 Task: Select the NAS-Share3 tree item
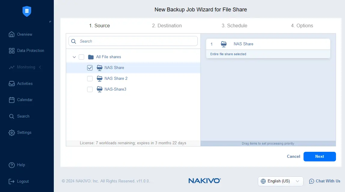tap(115, 89)
